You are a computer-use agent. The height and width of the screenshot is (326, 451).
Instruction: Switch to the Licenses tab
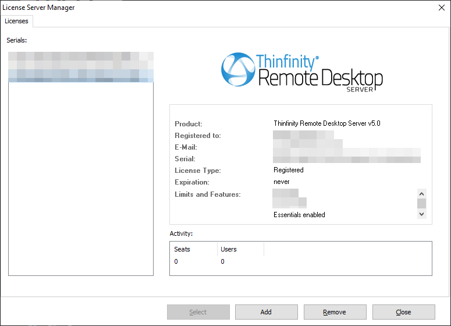pyautogui.click(x=16, y=21)
